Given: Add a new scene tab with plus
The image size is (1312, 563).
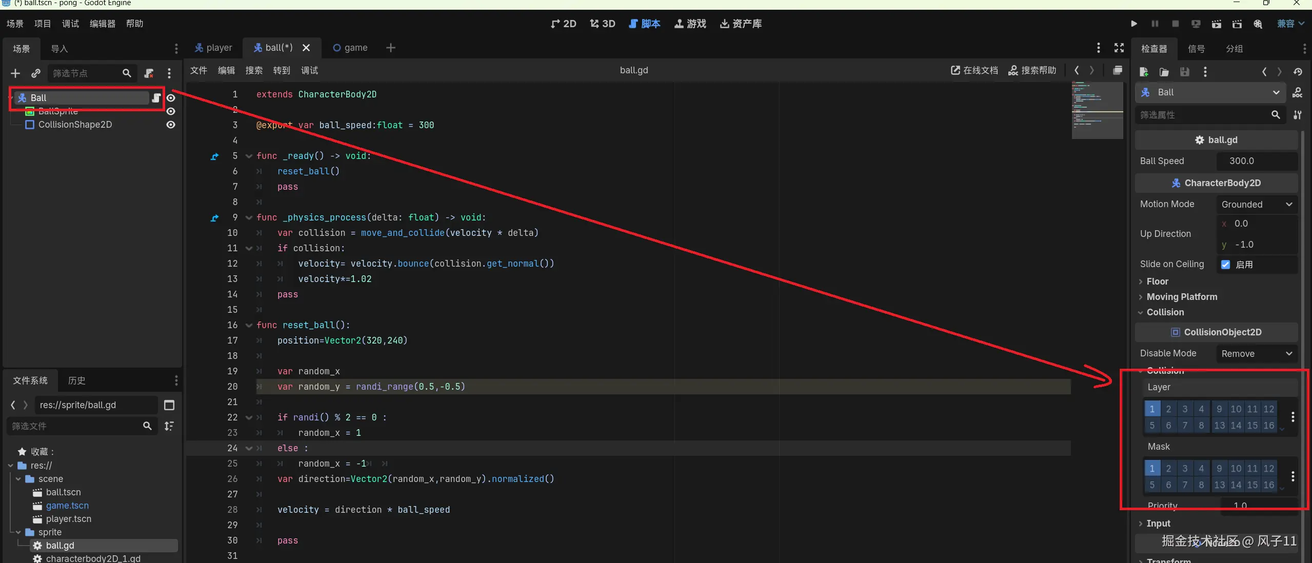Looking at the screenshot, I should pyautogui.click(x=390, y=48).
